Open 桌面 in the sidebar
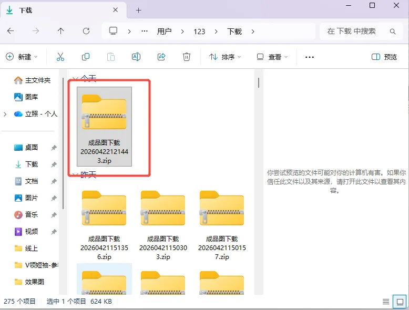 click(26, 147)
